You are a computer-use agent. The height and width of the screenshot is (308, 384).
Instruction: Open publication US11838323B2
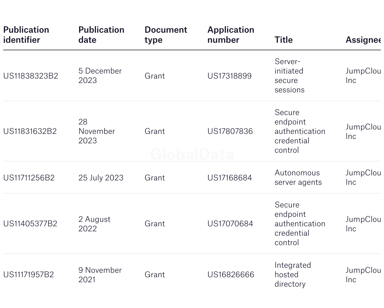(x=31, y=76)
